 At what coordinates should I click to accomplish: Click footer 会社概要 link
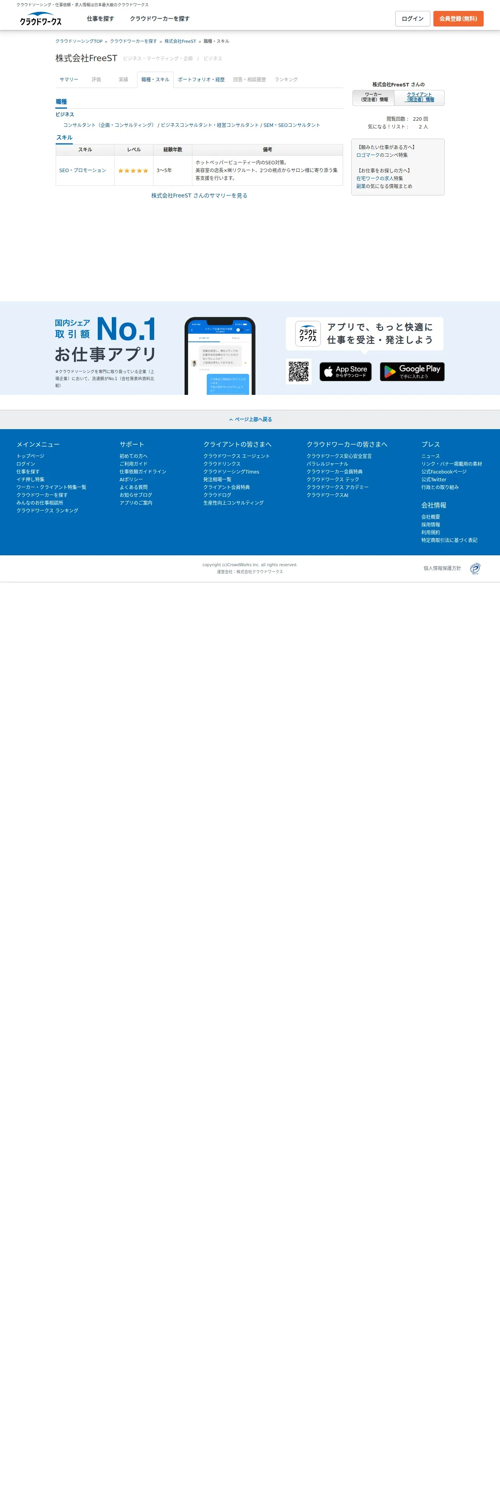point(431,516)
